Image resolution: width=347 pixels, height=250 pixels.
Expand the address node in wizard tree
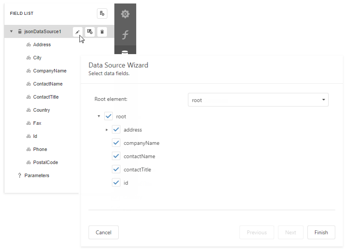[107, 130]
